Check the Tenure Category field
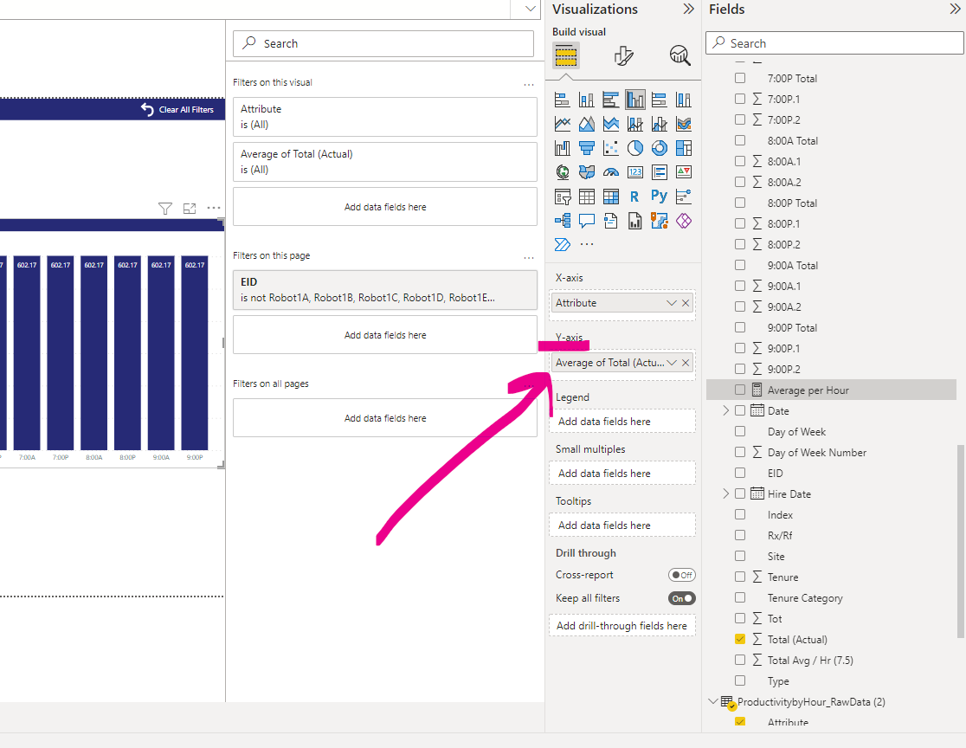Viewport: 966px width, 748px height. 740,597
